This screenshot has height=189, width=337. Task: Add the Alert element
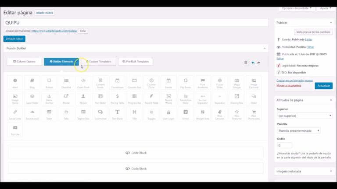click(15, 83)
